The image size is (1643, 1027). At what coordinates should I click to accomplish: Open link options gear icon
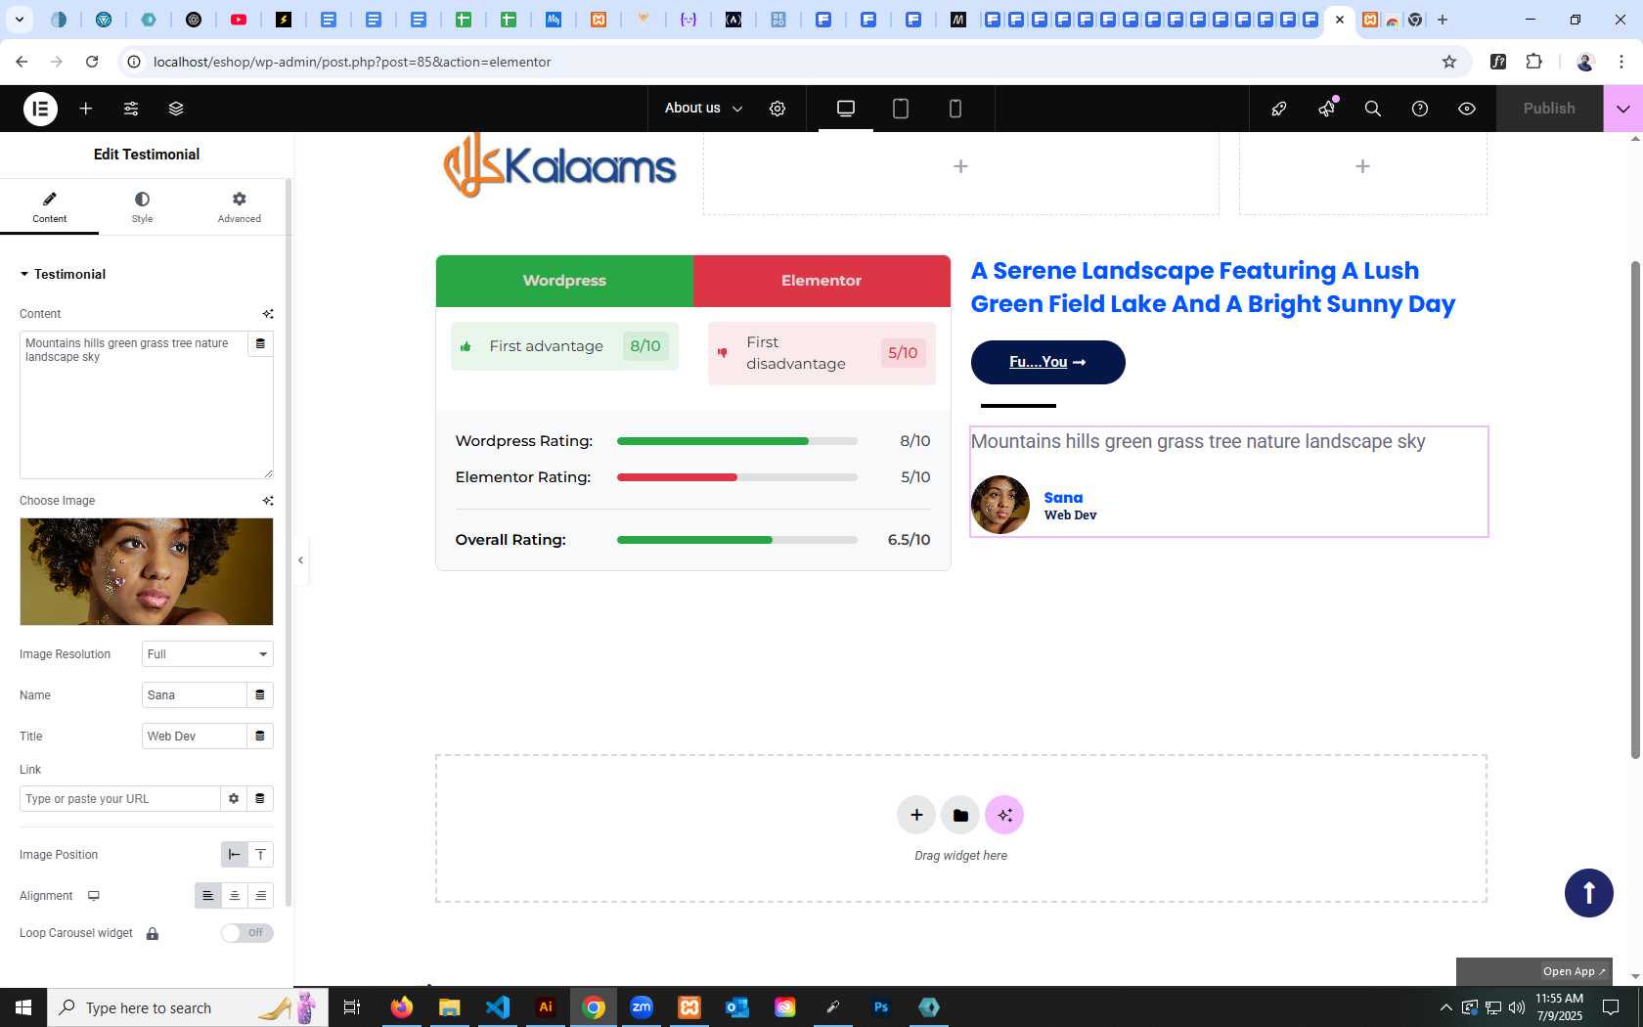(x=234, y=799)
